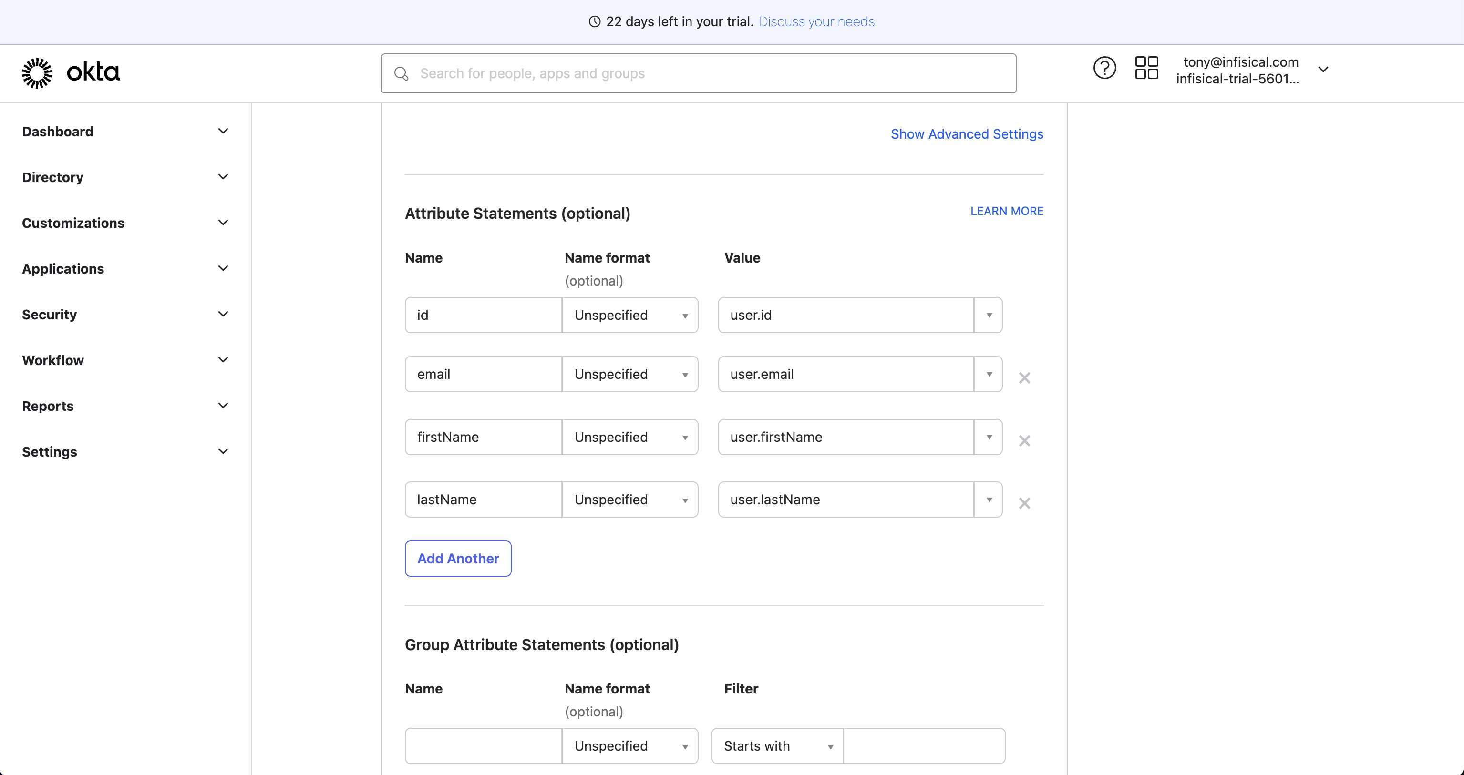Remove the email attribute row
Viewport: 1464px width, 775px height.
tap(1024, 378)
